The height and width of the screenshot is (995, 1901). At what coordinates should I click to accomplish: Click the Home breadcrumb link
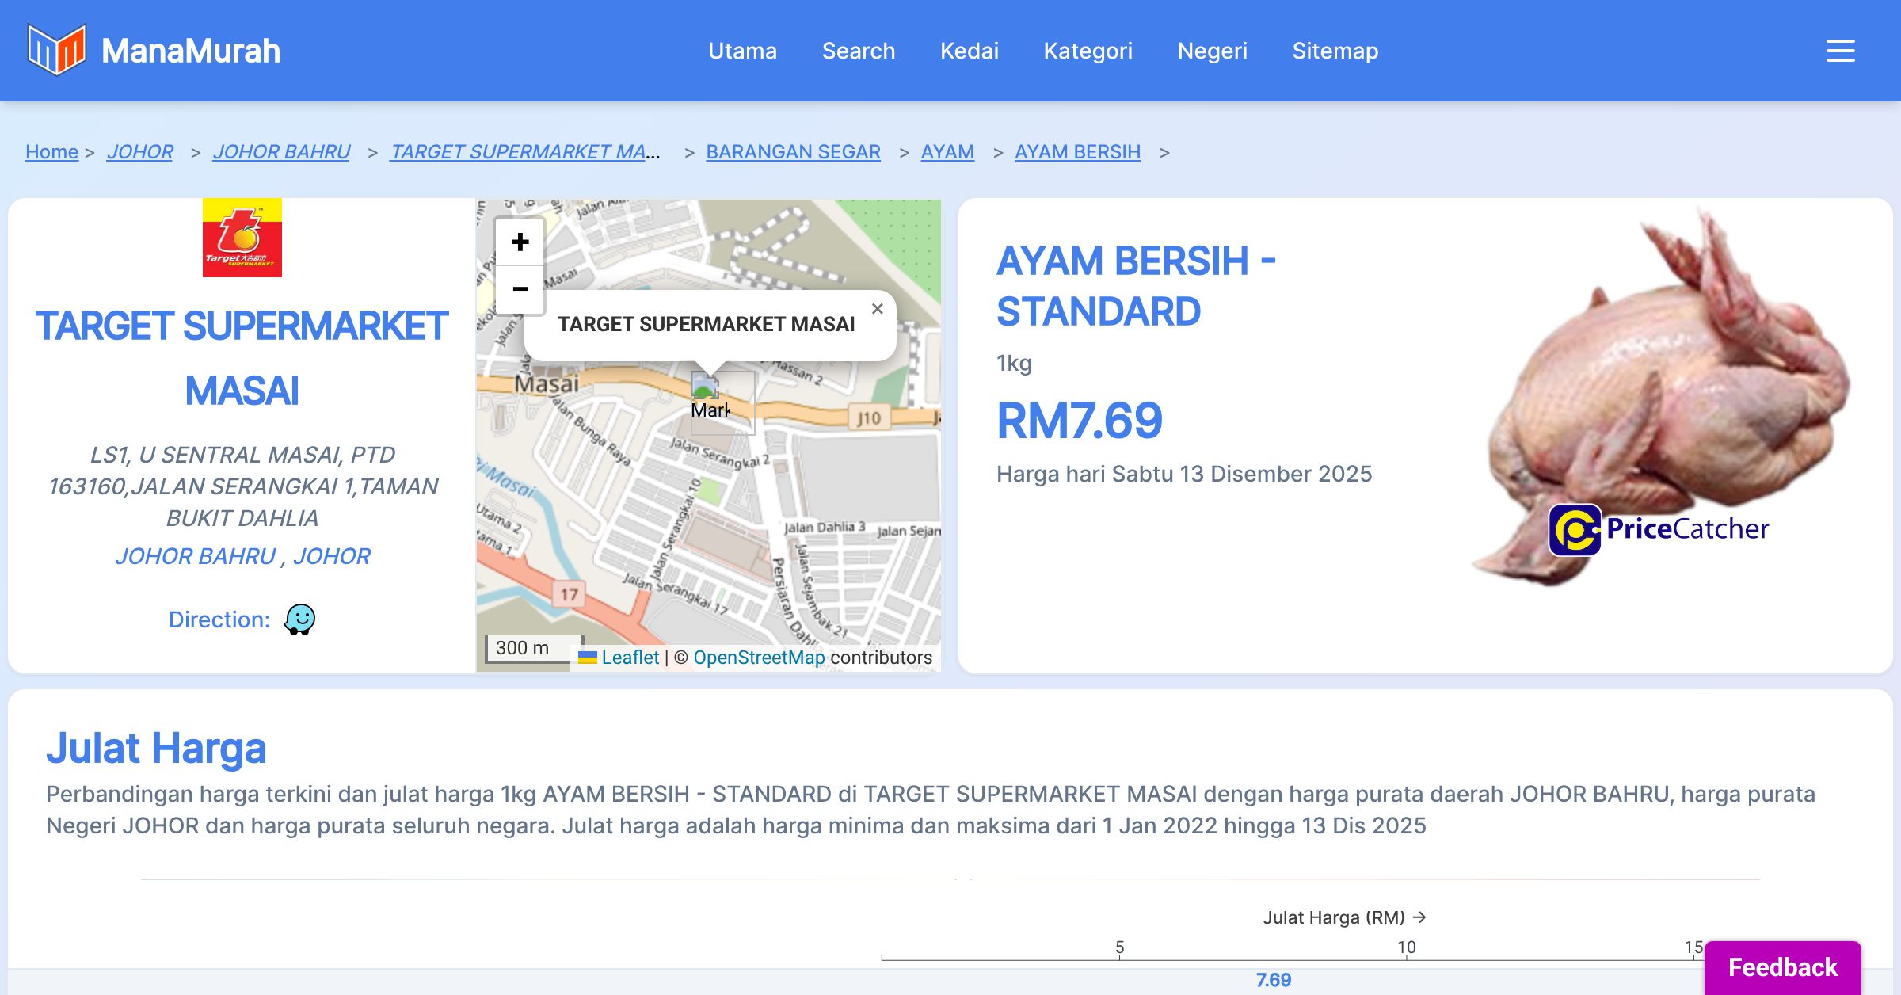coord(51,151)
